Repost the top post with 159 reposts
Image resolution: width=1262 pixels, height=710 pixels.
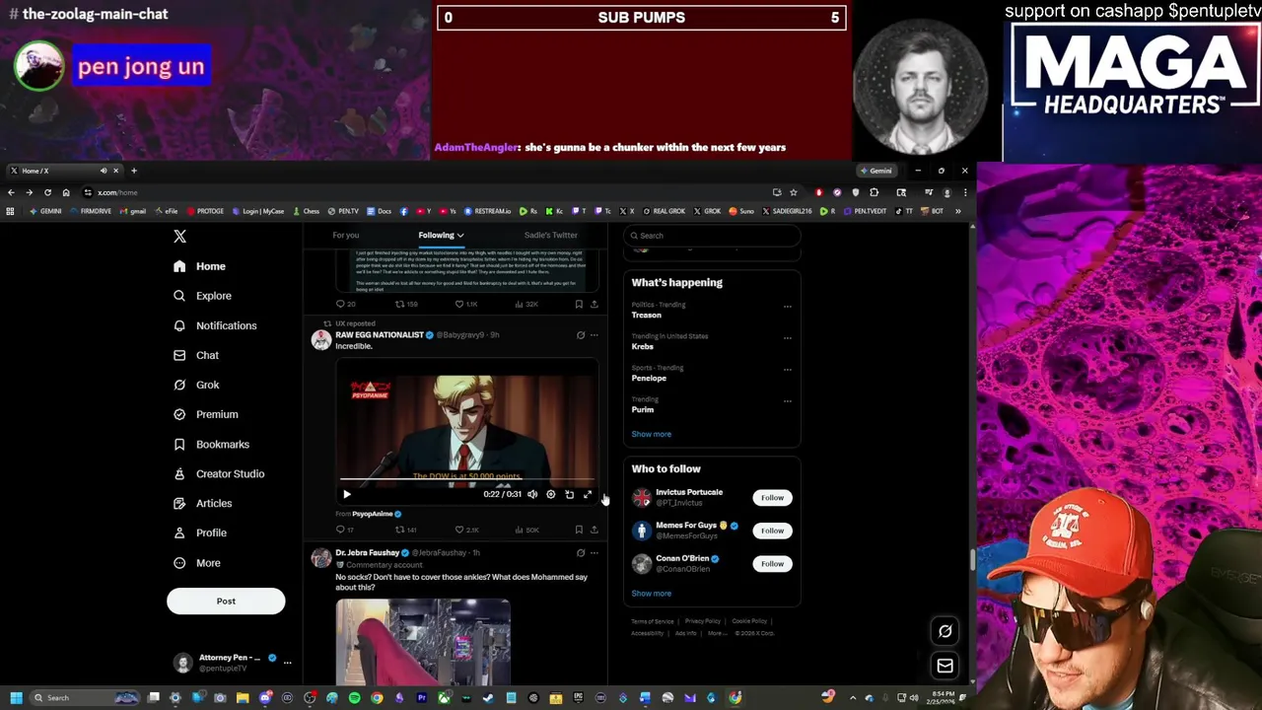pyautogui.click(x=406, y=305)
